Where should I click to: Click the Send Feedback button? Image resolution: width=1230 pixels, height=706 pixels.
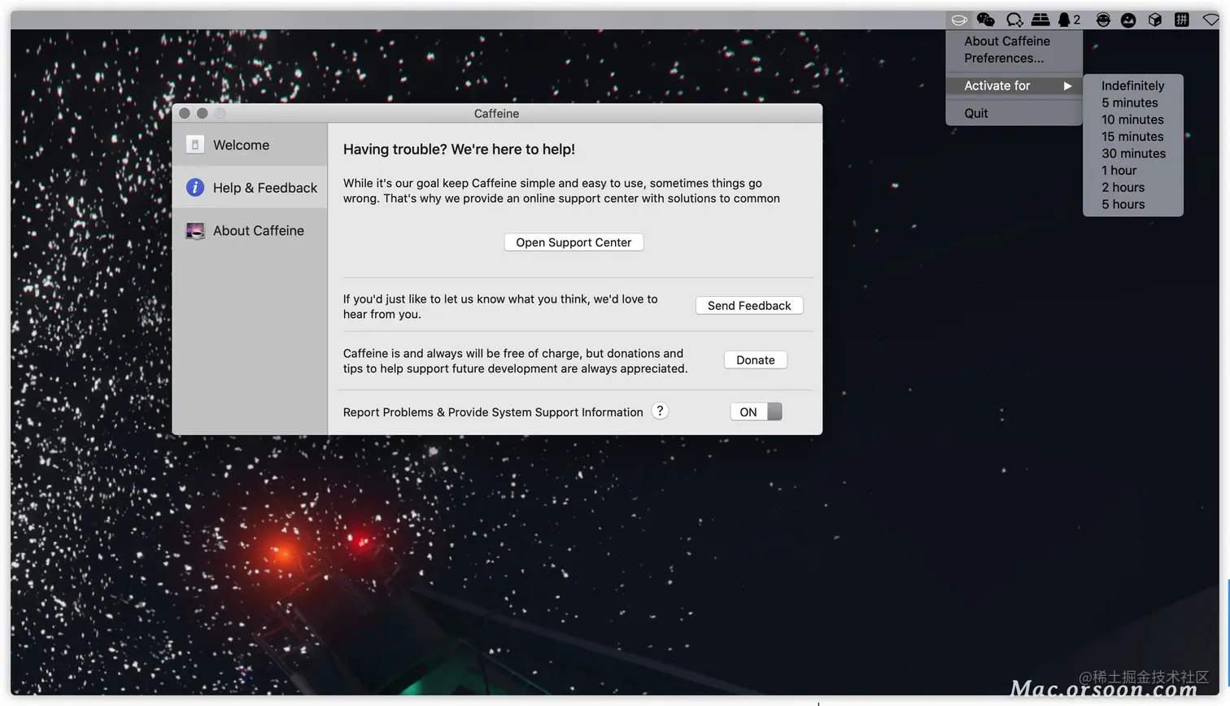(749, 306)
